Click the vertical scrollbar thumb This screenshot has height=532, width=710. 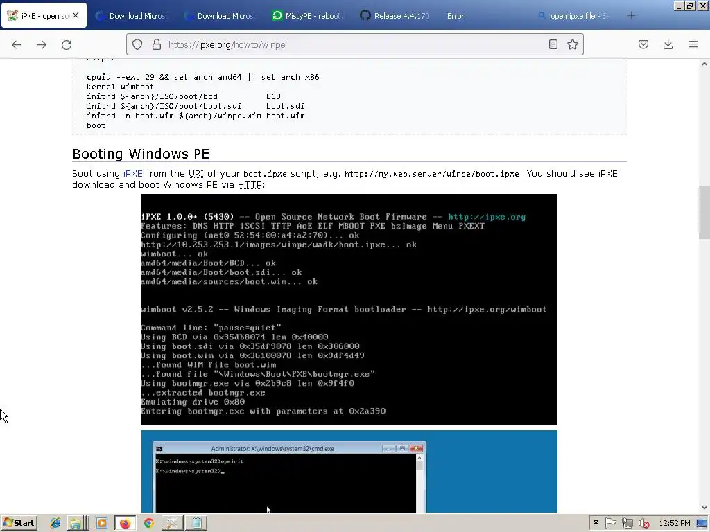pyautogui.click(x=704, y=212)
